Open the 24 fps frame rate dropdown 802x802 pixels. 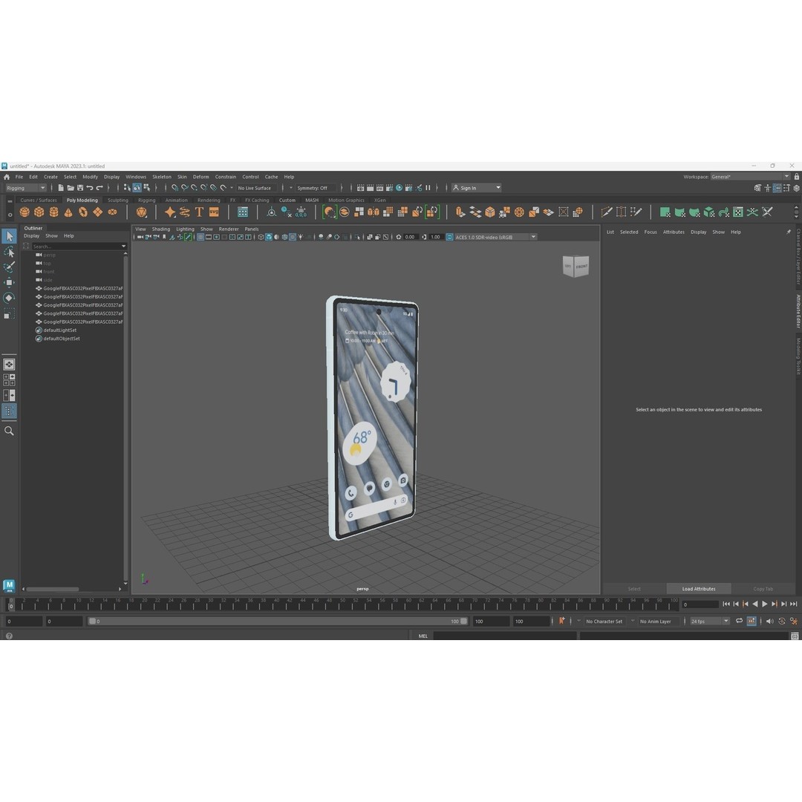coord(709,621)
